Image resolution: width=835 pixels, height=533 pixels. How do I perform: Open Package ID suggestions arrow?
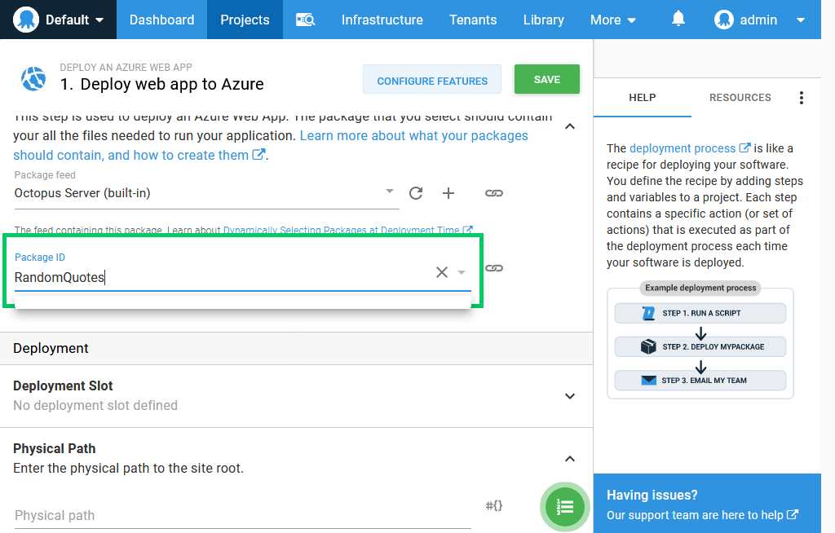pos(462,272)
